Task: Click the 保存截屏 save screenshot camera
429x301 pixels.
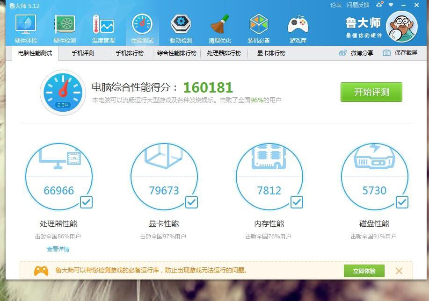Action: [x=386, y=53]
